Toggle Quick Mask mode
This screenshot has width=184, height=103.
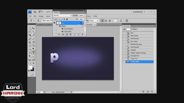point(32,74)
